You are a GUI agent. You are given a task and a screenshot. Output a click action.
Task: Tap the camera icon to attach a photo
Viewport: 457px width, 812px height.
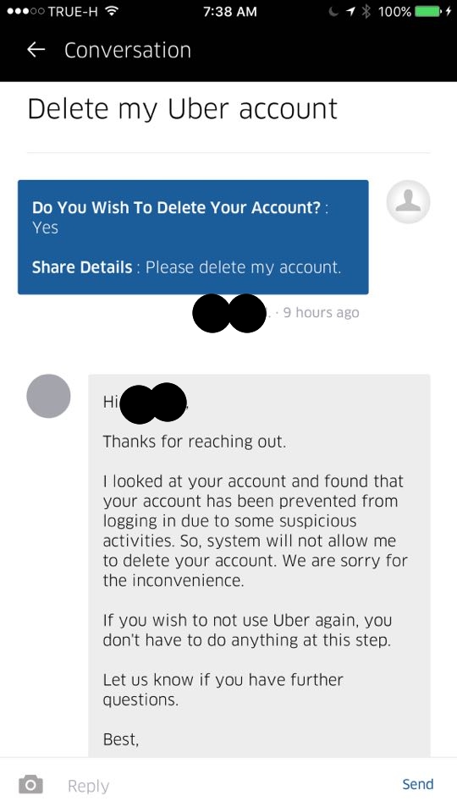coord(30,785)
